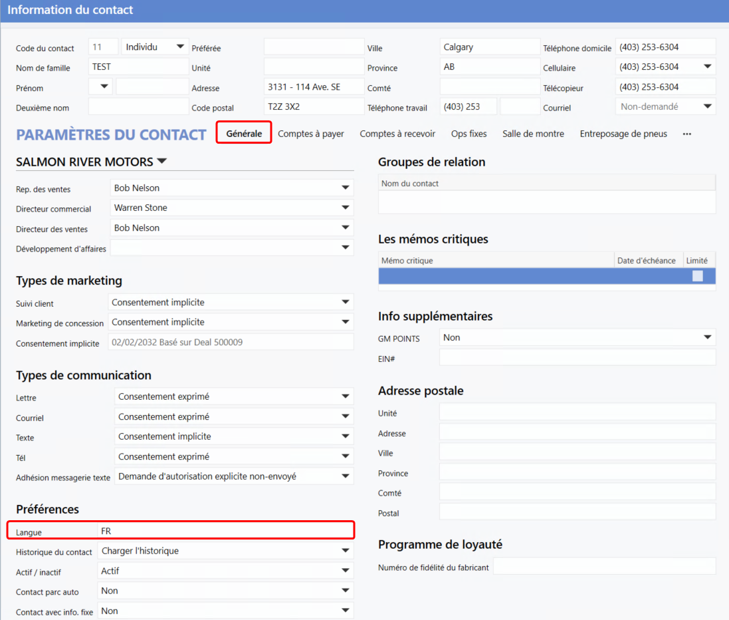Open the Rep. des ventes dropdown
729x620 pixels.
(x=345, y=188)
